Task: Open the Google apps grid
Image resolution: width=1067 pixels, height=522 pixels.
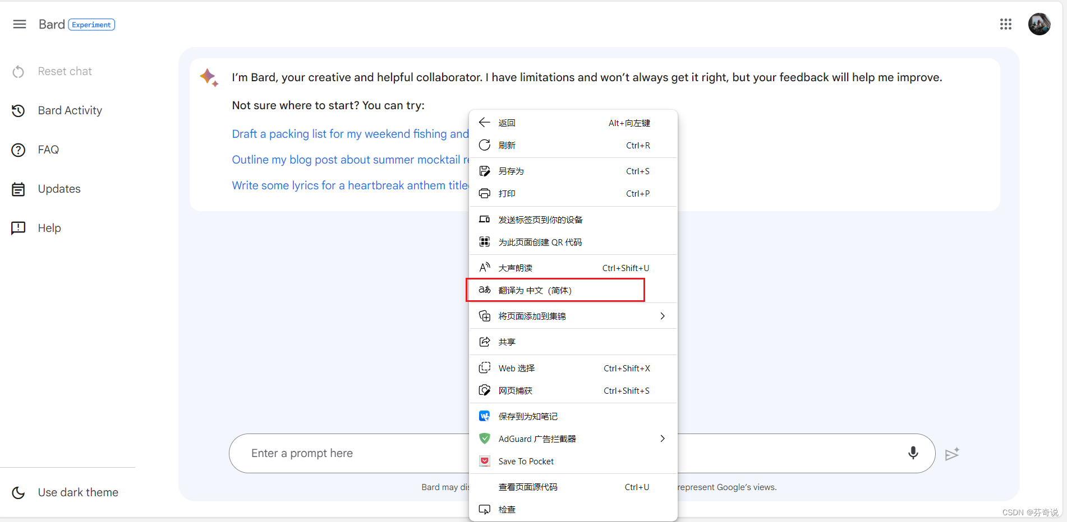Action: (1005, 24)
